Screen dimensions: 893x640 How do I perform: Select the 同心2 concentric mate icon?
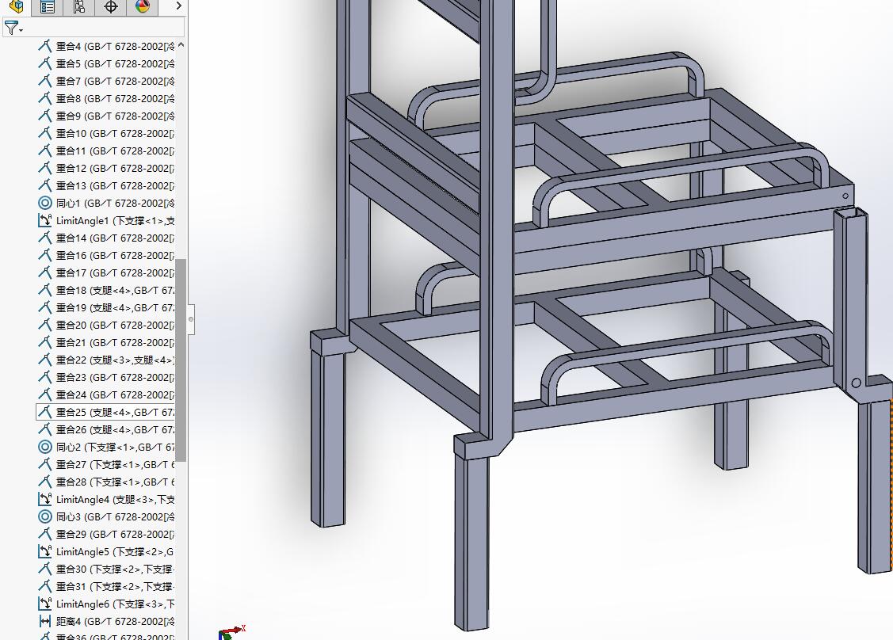pyautogui.click(x=45, y=447)
